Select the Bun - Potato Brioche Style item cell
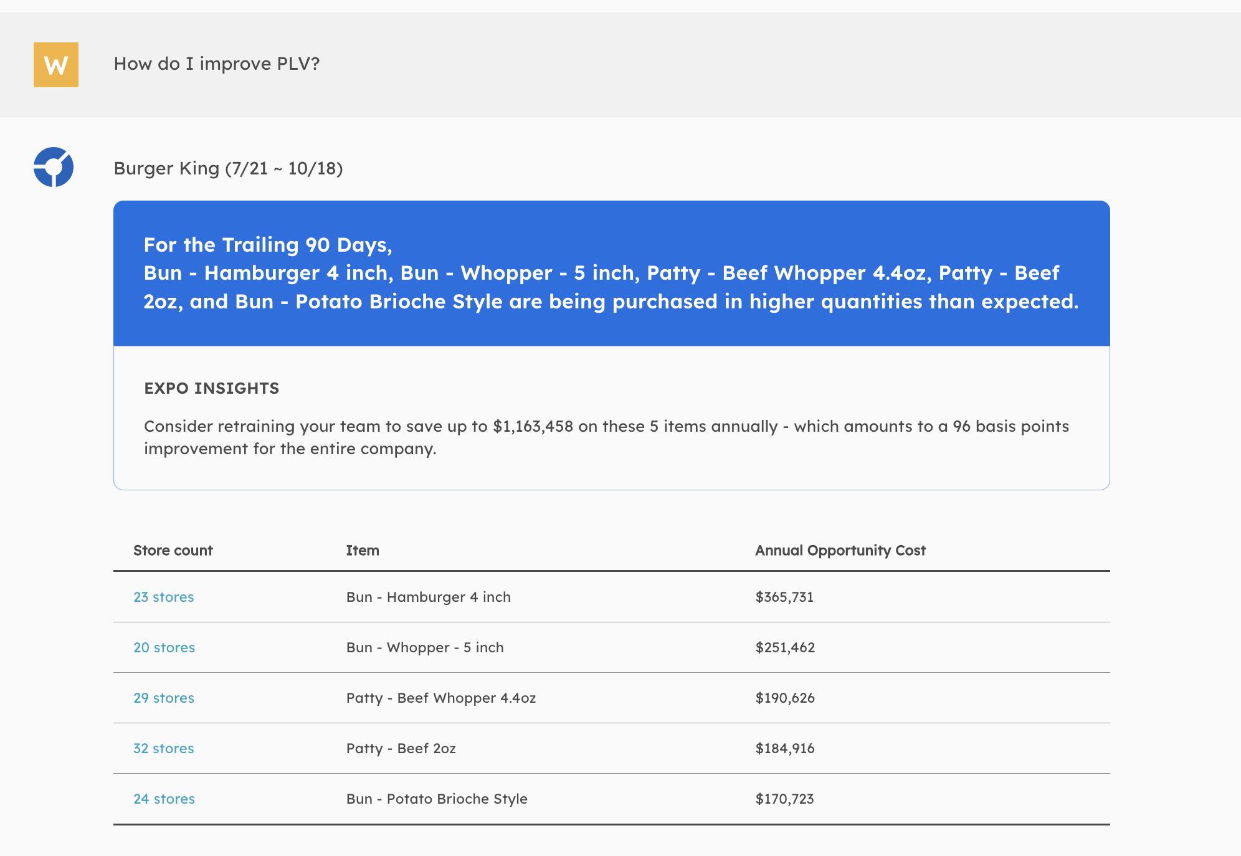The height and width of the screenshot is (856, 1241). pyautogui.click(x=437, y=799)
